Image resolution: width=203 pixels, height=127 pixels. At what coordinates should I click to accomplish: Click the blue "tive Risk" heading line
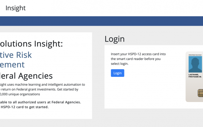(16, 55)
